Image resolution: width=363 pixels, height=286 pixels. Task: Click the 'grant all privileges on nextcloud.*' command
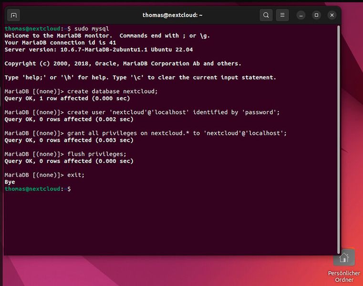click(177, 133)
